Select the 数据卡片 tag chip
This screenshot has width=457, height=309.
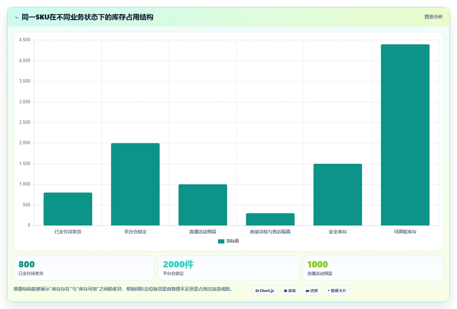(x=337, y=291)
